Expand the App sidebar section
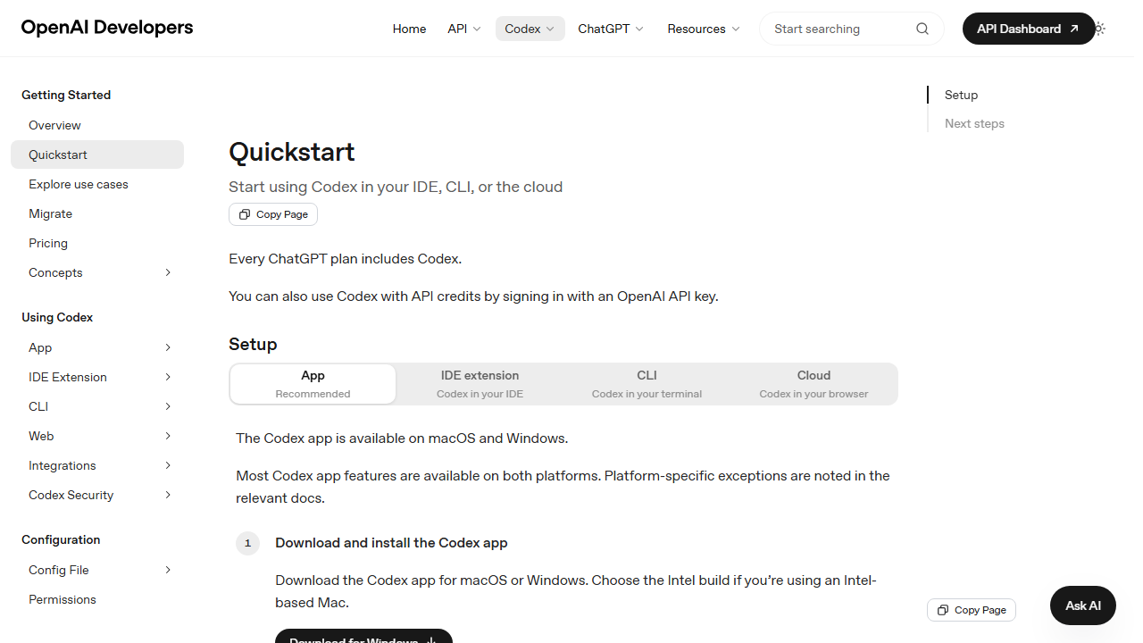 (x=168, y=347)
